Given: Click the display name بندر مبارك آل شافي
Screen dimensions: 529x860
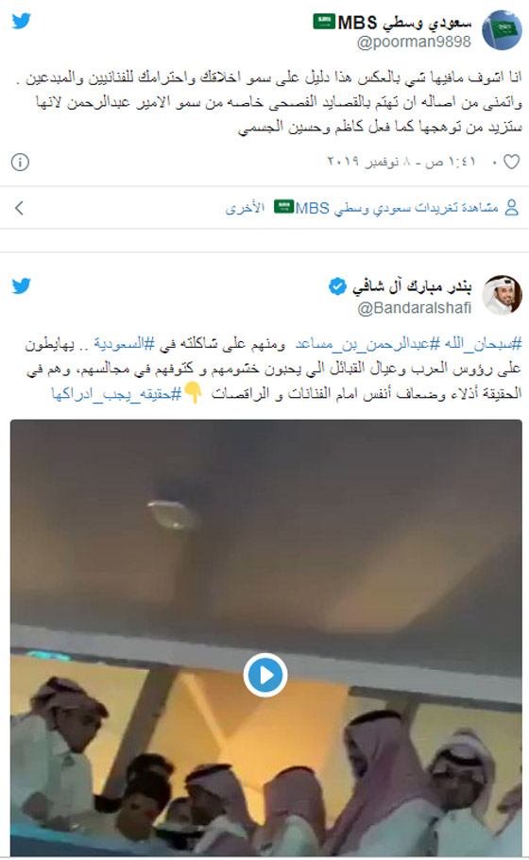Looking at the screenshot, I should [411, 286].
